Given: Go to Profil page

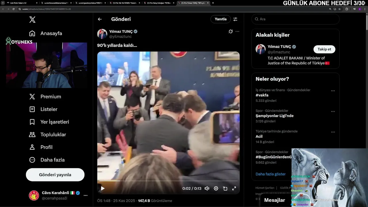Looking at the screenshot, I should [x=41, y=147].
